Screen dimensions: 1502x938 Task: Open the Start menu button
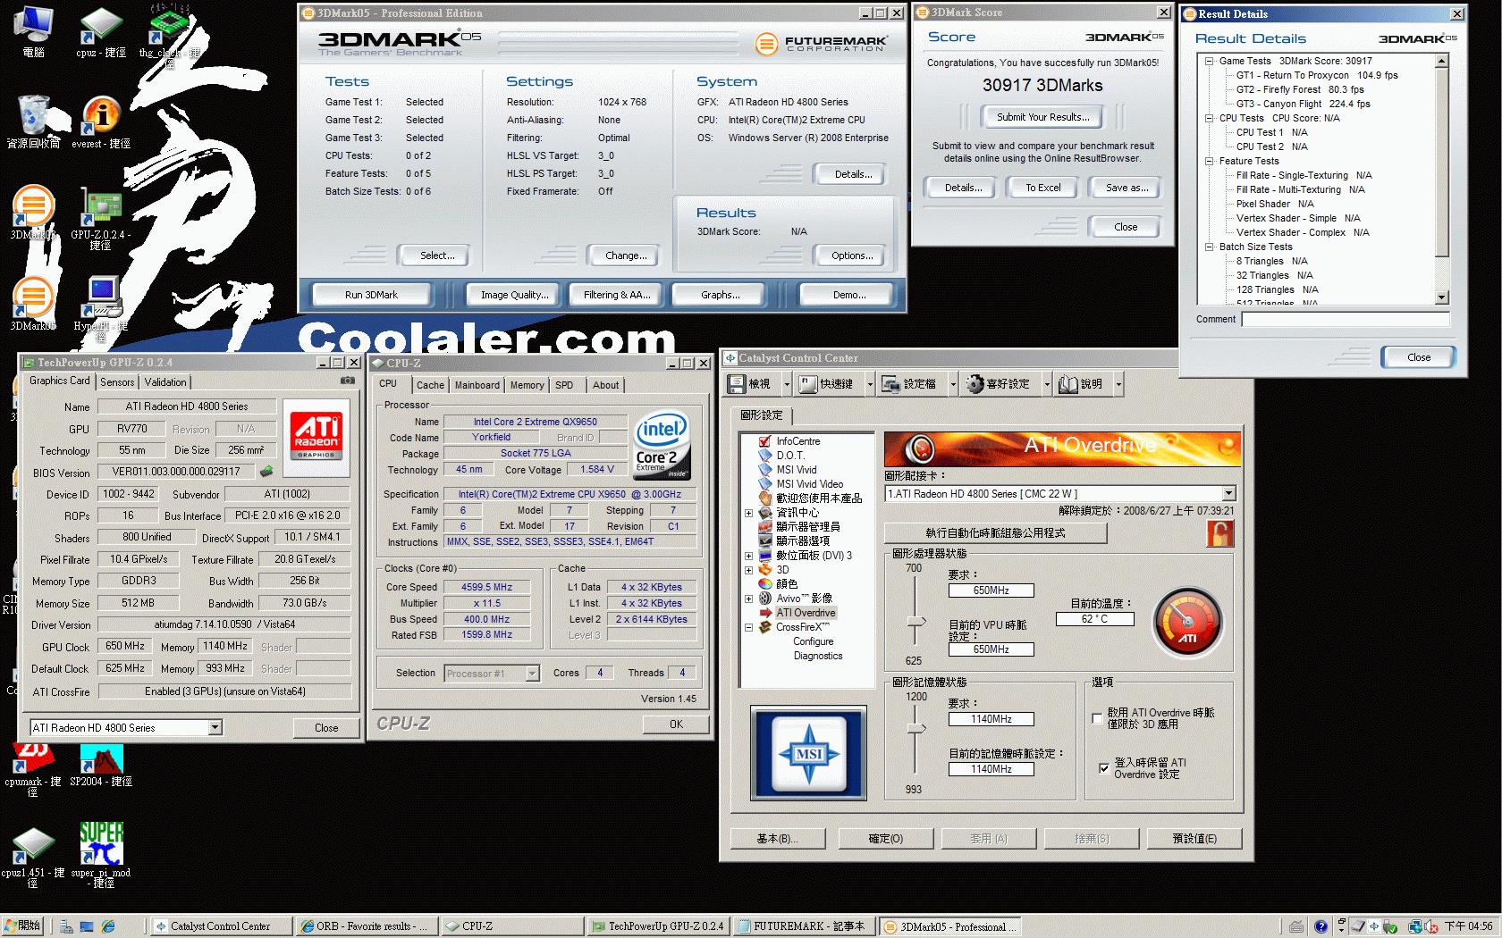(x=23, y=926)
